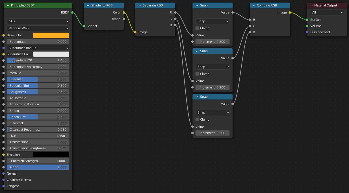
Task: Open the operation dropdown on the top Snap node
Action: point(213,21)
